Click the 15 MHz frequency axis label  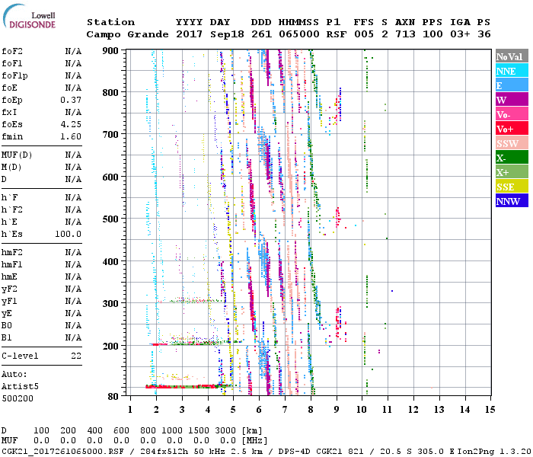(490, 410)
